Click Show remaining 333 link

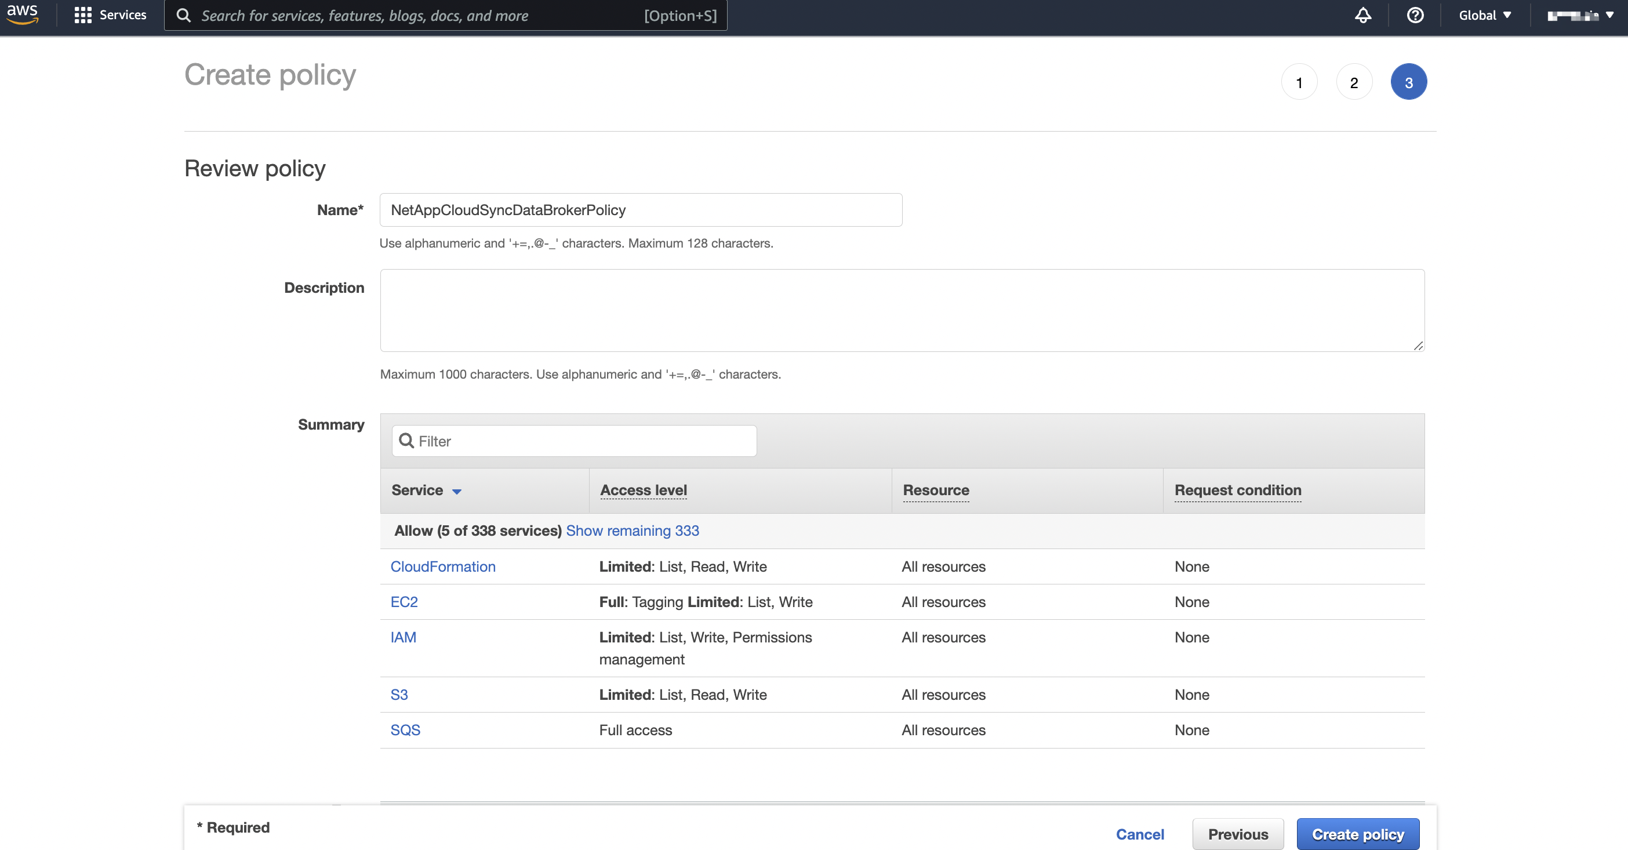[x=632, y=530]
